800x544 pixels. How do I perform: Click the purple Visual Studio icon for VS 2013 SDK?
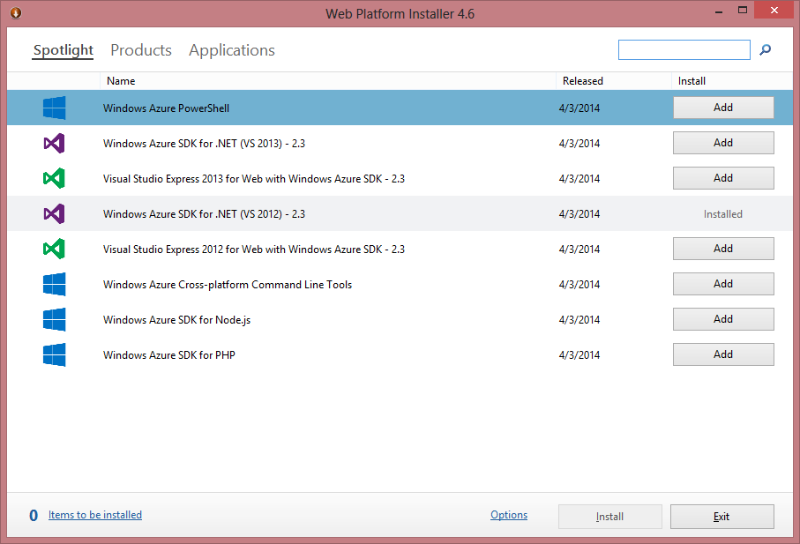click(54, 143)
